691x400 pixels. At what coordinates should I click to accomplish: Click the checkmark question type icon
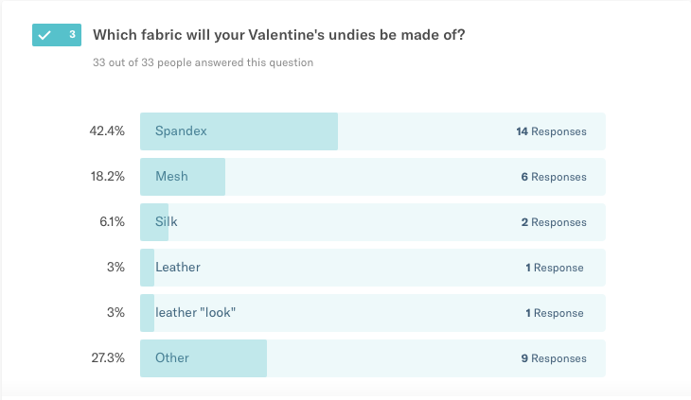tap(44, 35)
